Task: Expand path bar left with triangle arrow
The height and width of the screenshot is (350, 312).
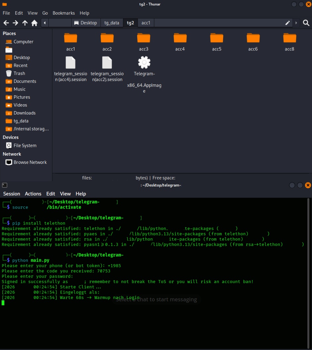Action: click(45, 23)
